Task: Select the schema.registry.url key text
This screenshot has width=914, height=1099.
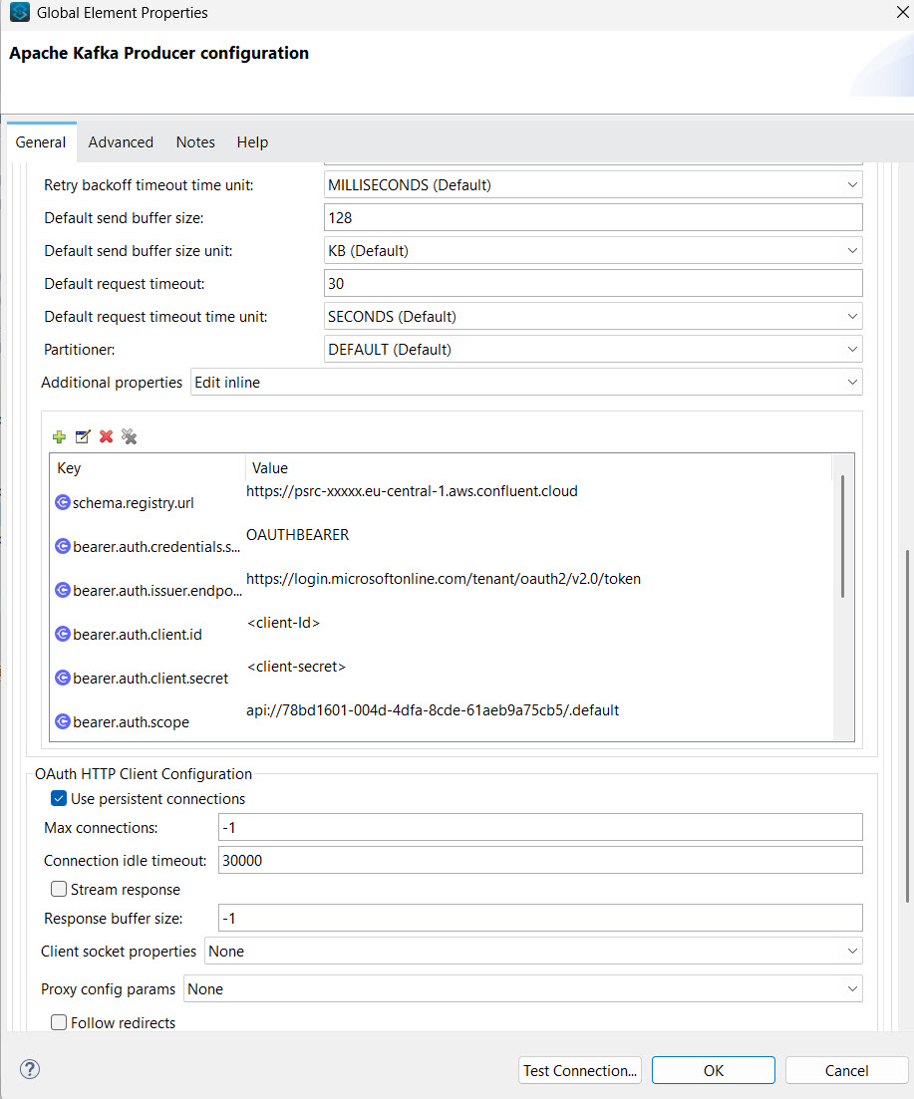Action: [134, 502]
